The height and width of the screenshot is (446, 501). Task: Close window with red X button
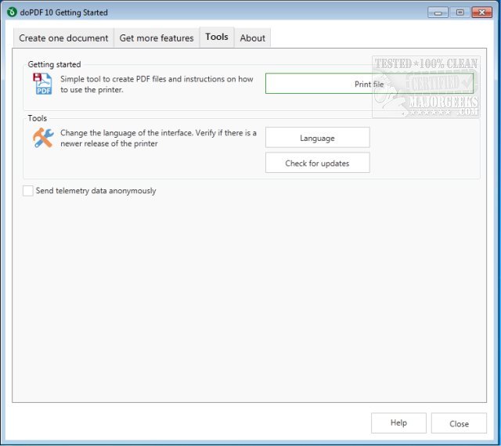pos(482,13)
